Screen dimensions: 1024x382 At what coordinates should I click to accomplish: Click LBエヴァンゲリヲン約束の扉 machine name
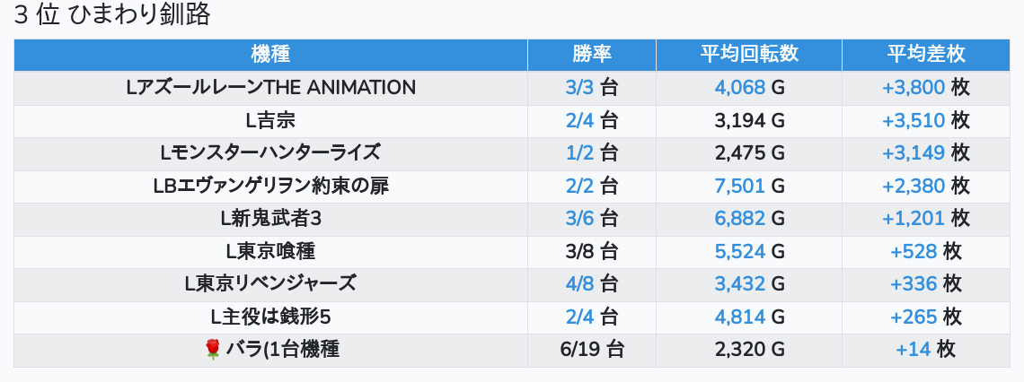[270, 186]
